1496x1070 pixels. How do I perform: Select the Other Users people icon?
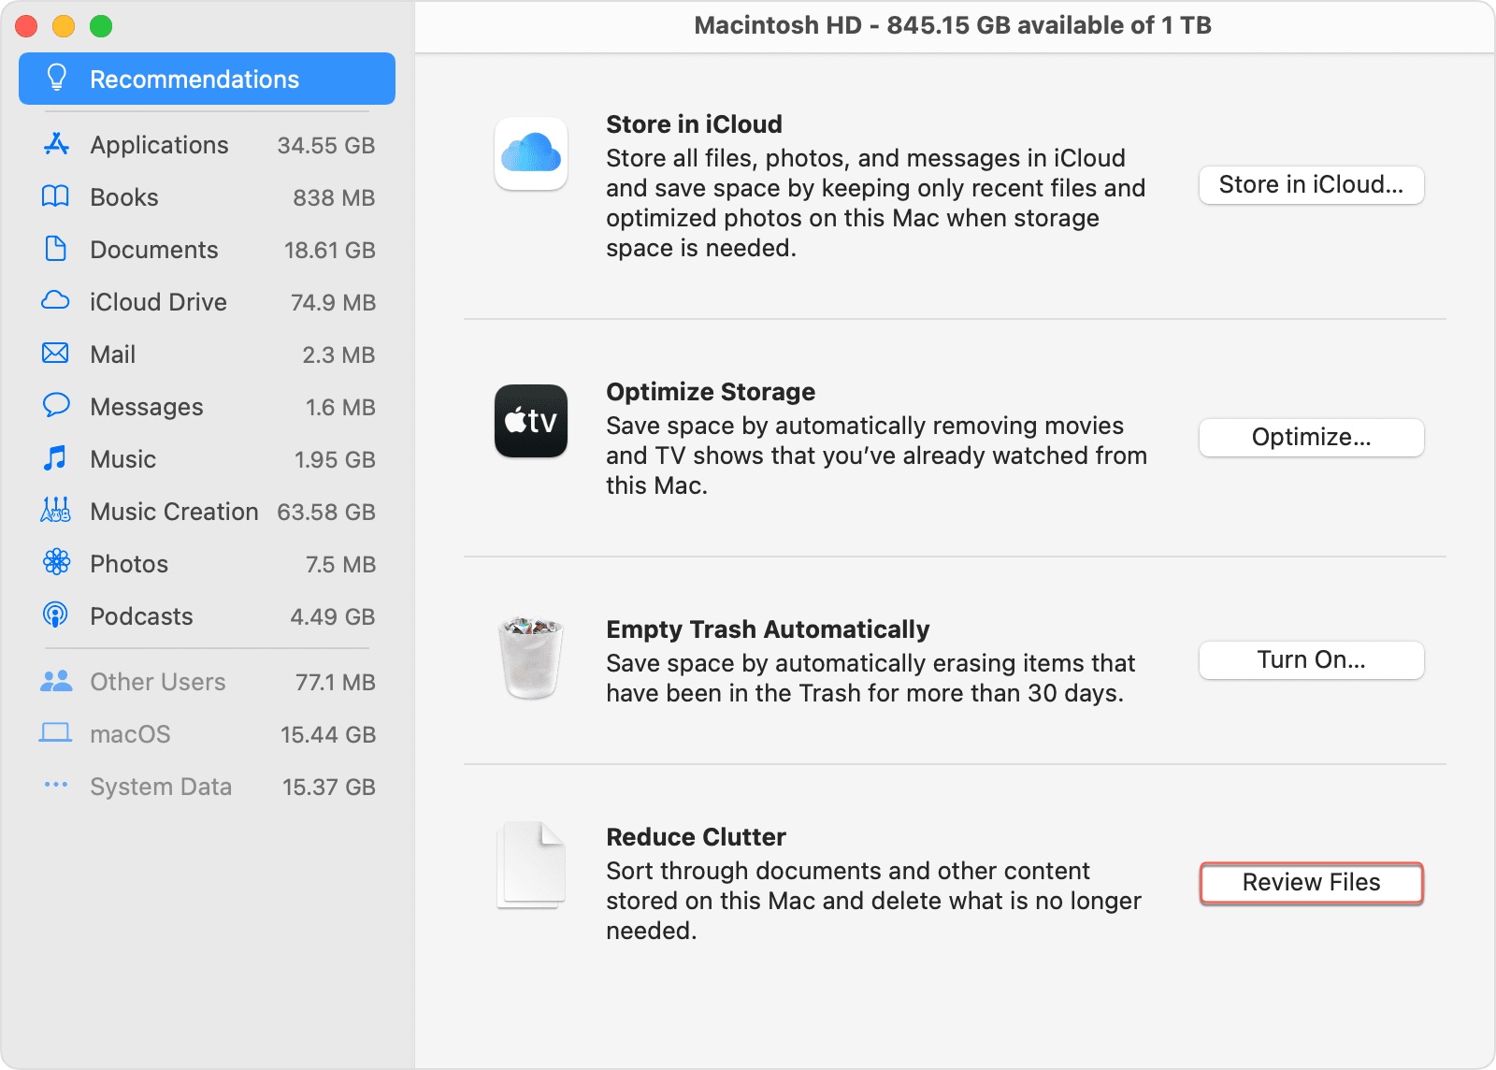(x=55, y=681)
